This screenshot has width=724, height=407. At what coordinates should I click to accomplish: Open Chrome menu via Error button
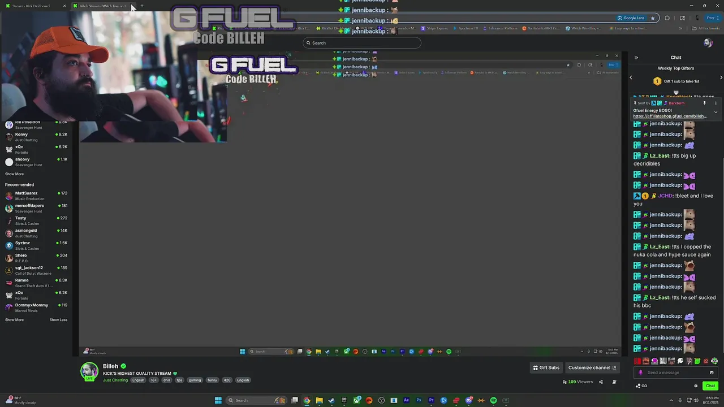(712, 18)
